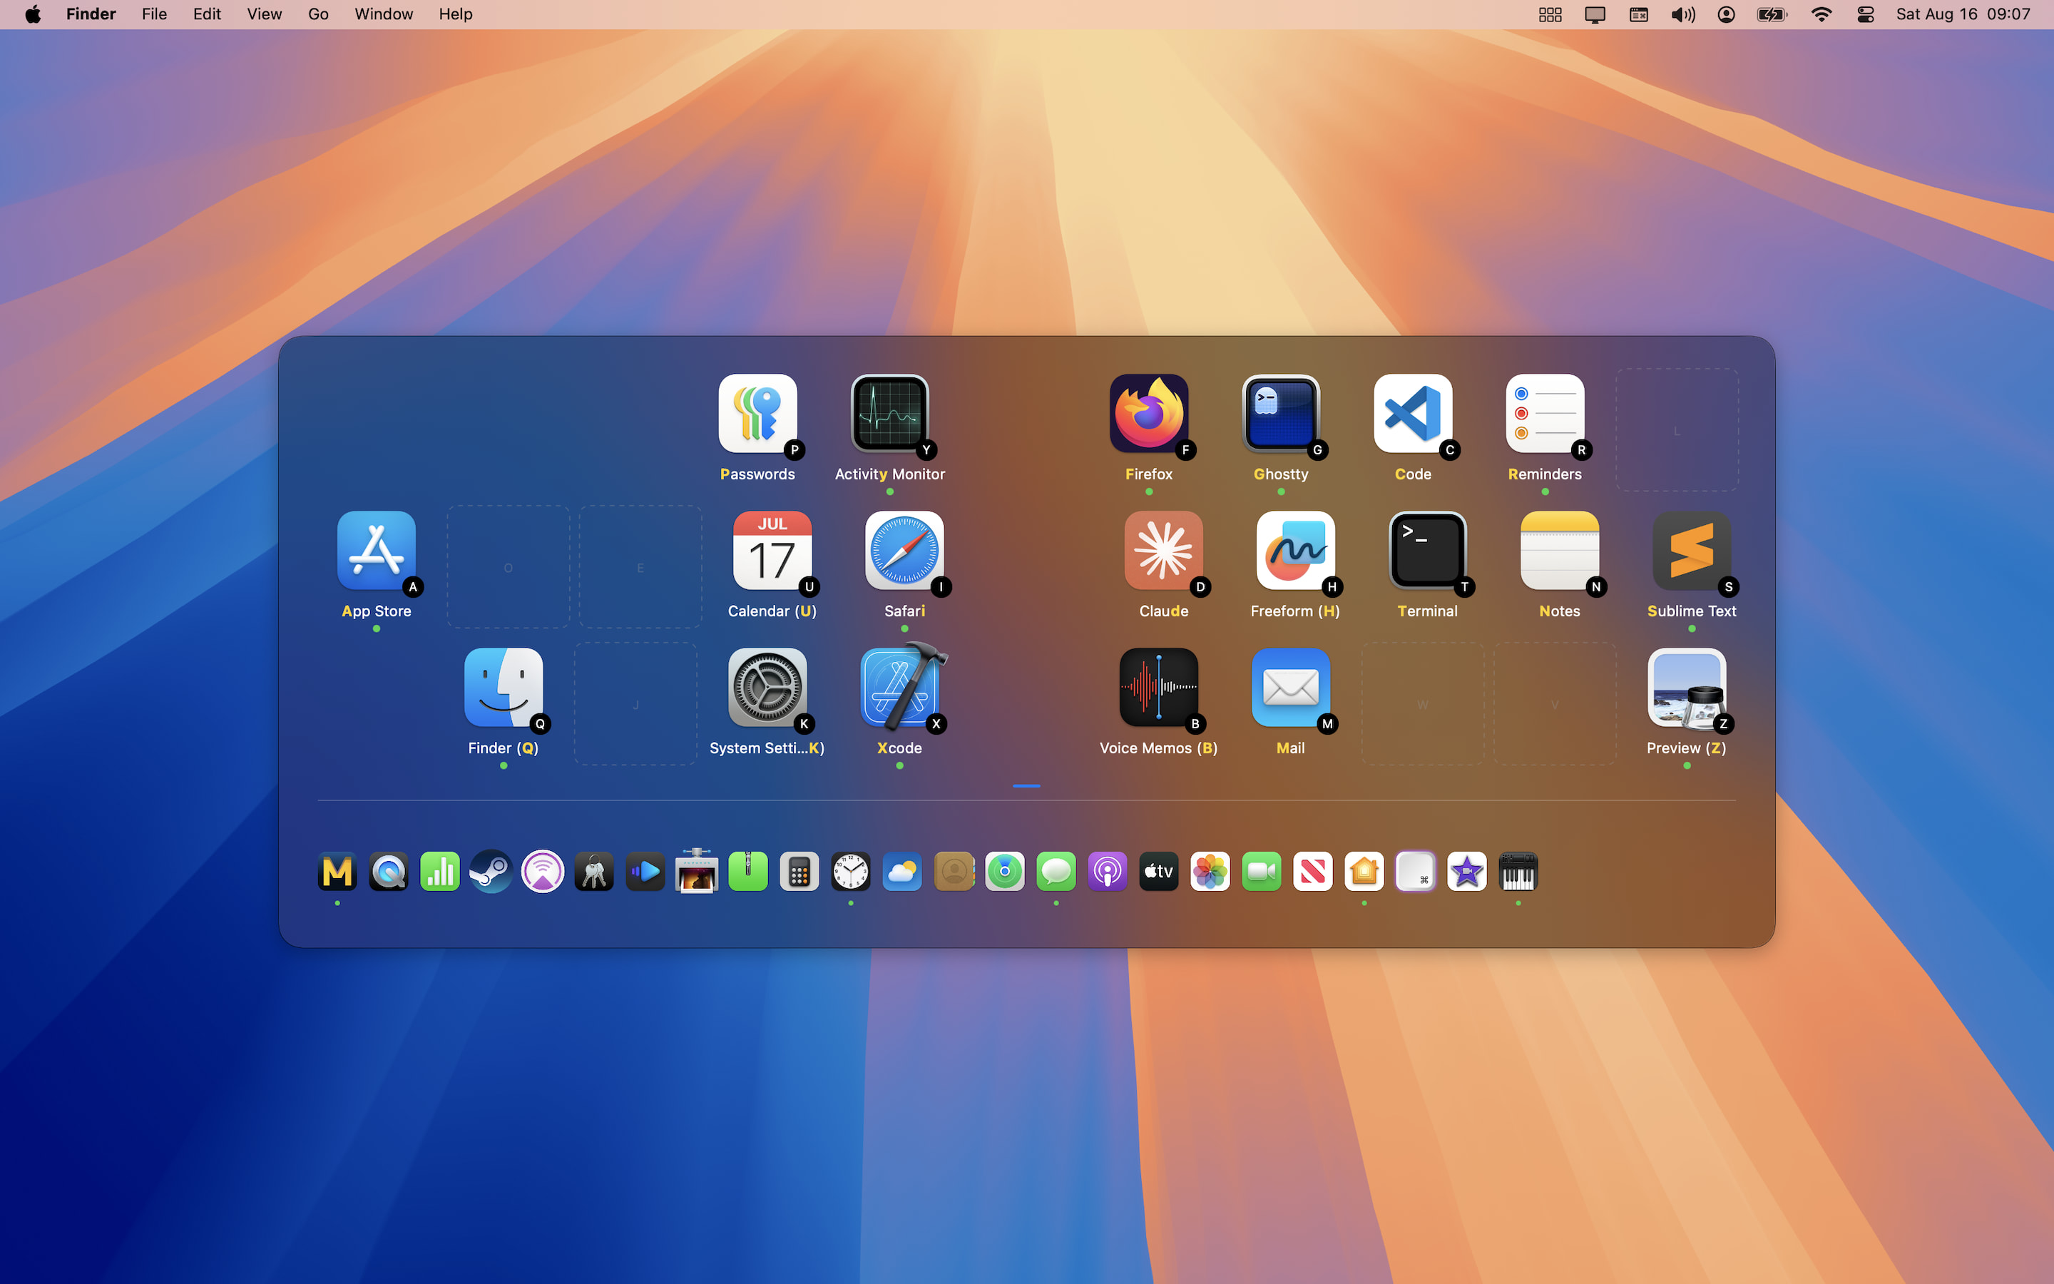Open the File menu
The height and width of the screenshot is (1284, 2054).
(x=153, y=14)
